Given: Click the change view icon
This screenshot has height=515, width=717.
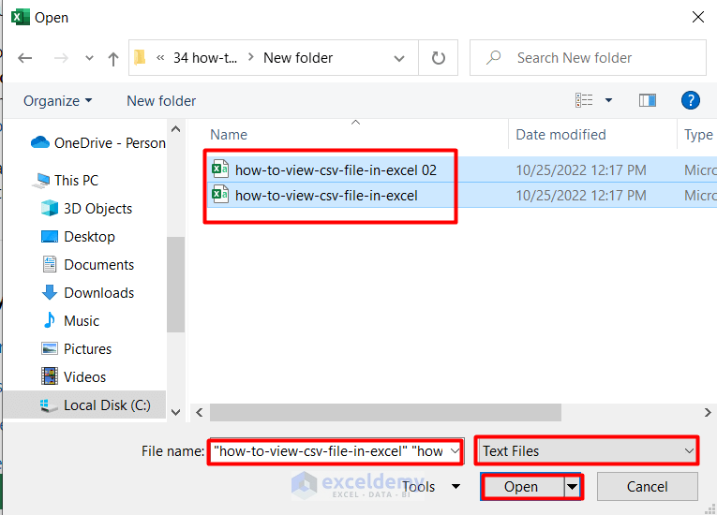Looking at the screenshot, I should point(585,100).
